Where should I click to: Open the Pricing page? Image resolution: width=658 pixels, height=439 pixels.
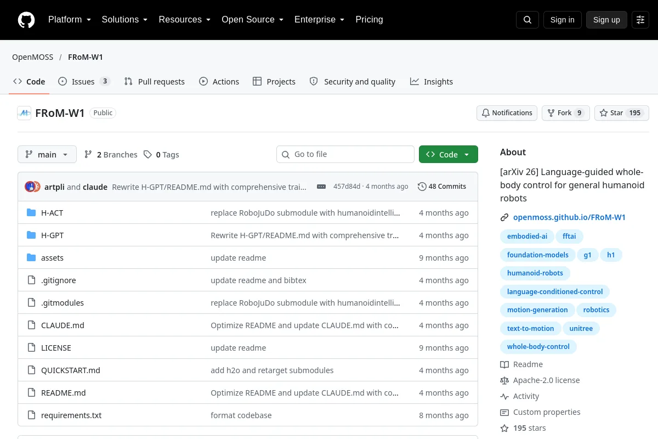[369, 20]
